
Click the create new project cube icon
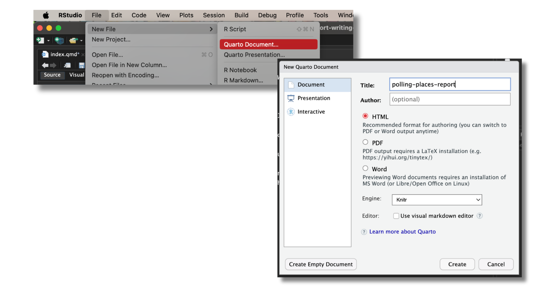pyautogui.click(x=59, y=40)
